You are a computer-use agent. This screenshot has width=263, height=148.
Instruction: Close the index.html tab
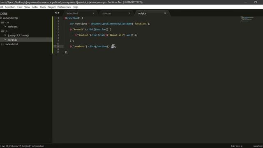click(93, 14)
